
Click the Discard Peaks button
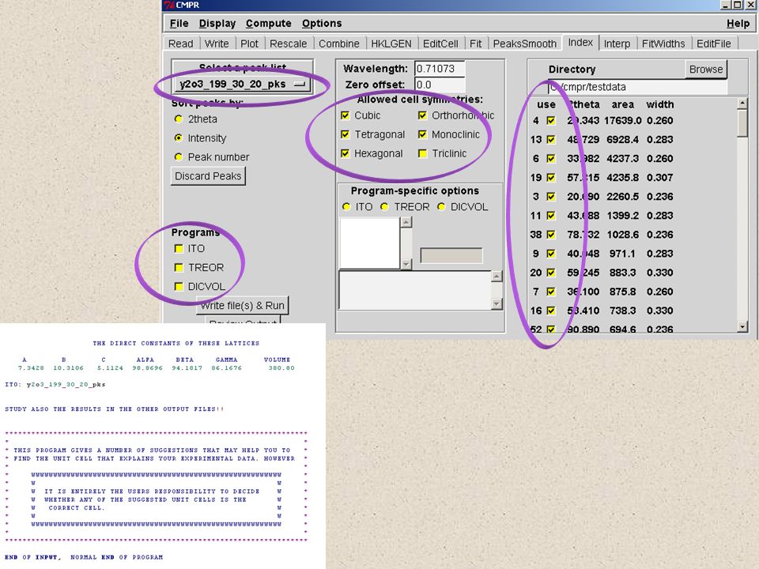tap(208, 176)
